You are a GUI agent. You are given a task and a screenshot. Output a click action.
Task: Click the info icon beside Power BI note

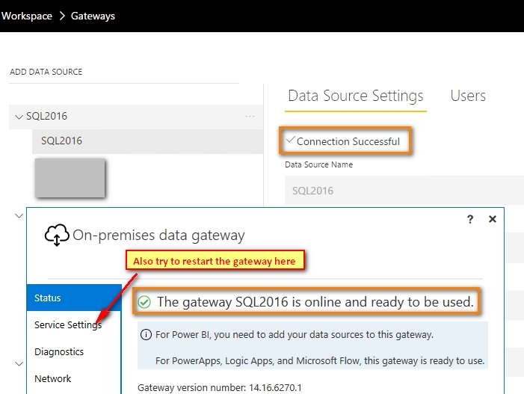coord(146,334)
